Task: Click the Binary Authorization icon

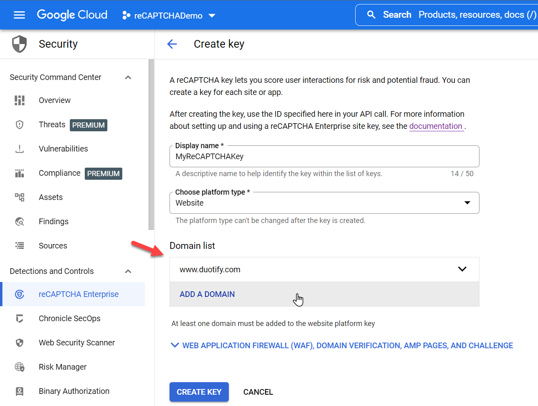Action: point(19,391)
